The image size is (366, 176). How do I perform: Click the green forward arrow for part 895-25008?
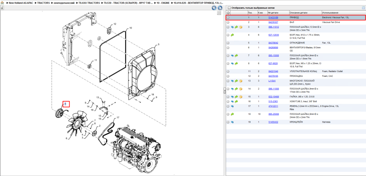point(232,114)
